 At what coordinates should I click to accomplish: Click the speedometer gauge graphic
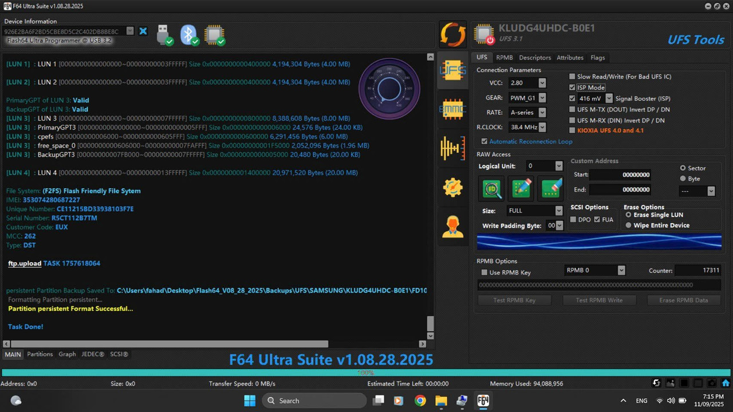pos(389,89)
